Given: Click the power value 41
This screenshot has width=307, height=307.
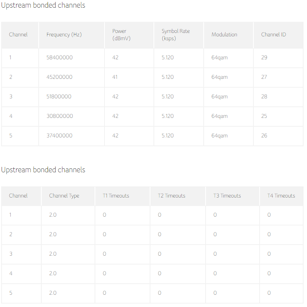Looking at the screenshot, I should pos(115,77).
